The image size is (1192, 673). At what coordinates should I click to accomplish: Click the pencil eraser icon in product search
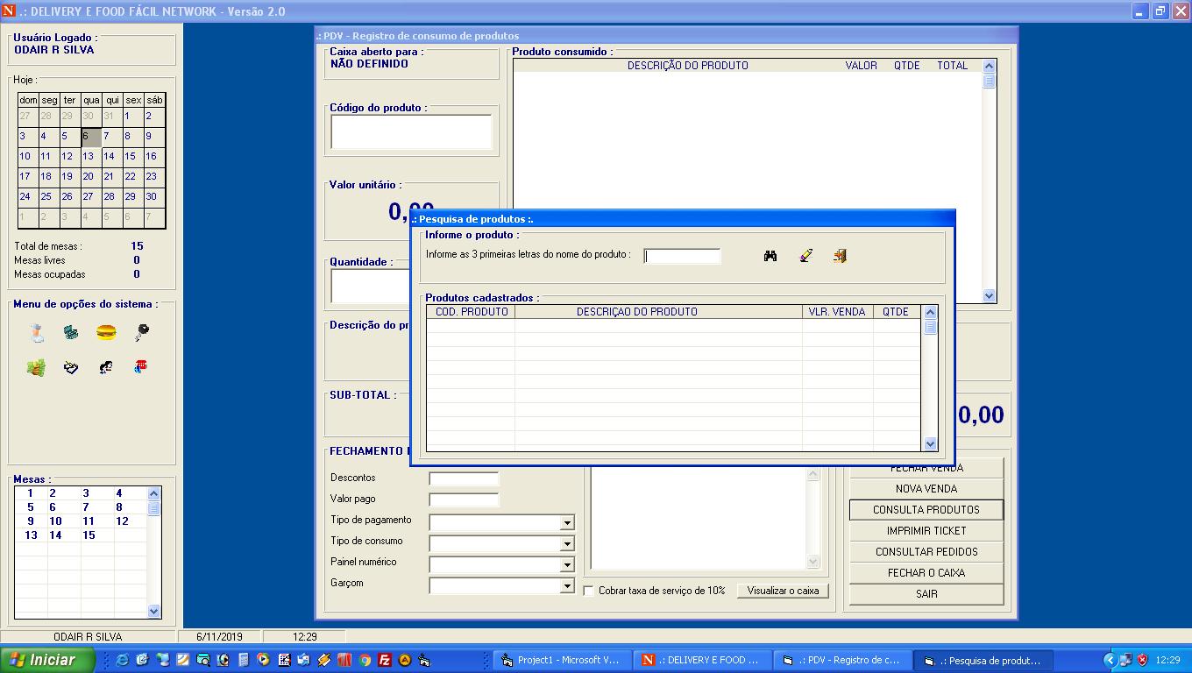point(806,256)
